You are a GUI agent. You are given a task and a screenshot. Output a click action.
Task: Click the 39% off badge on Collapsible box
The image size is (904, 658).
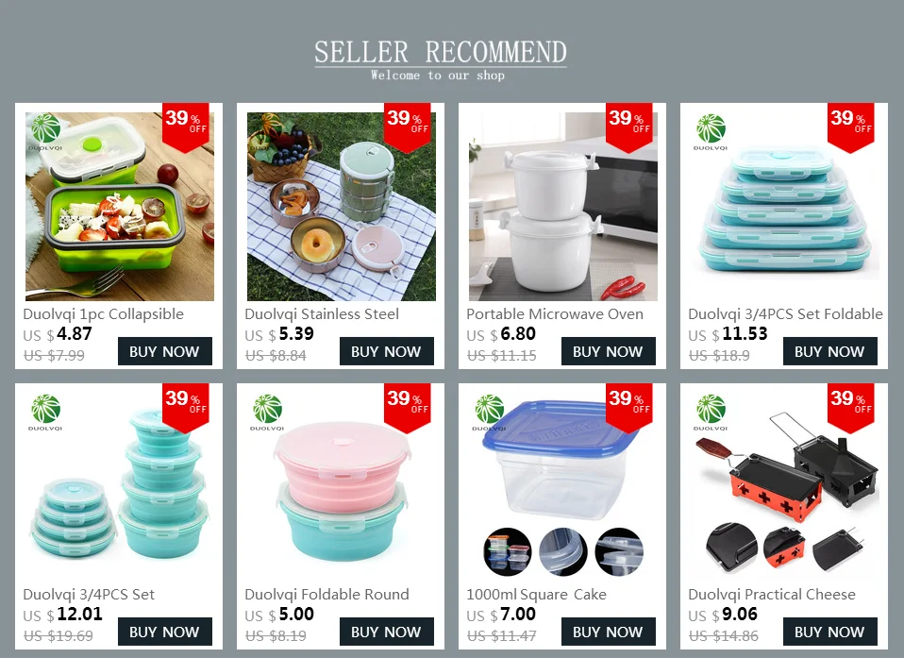tap(186, 127)
